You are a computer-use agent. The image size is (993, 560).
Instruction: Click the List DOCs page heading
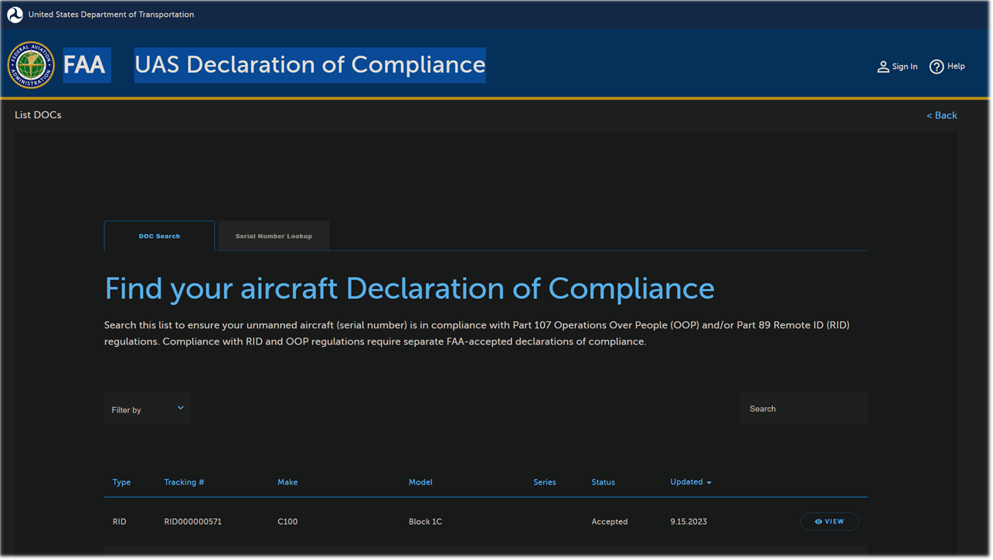click(x=38, y=115)
